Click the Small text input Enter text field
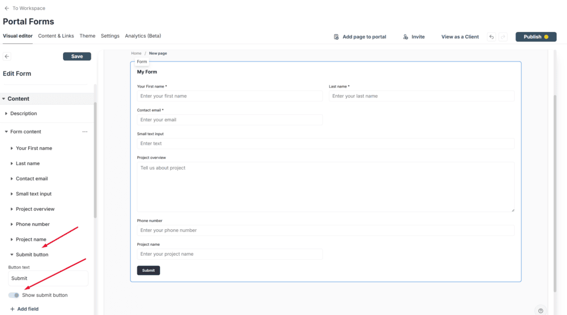Screen dimensions: 567x315 [x=326, y=143]
